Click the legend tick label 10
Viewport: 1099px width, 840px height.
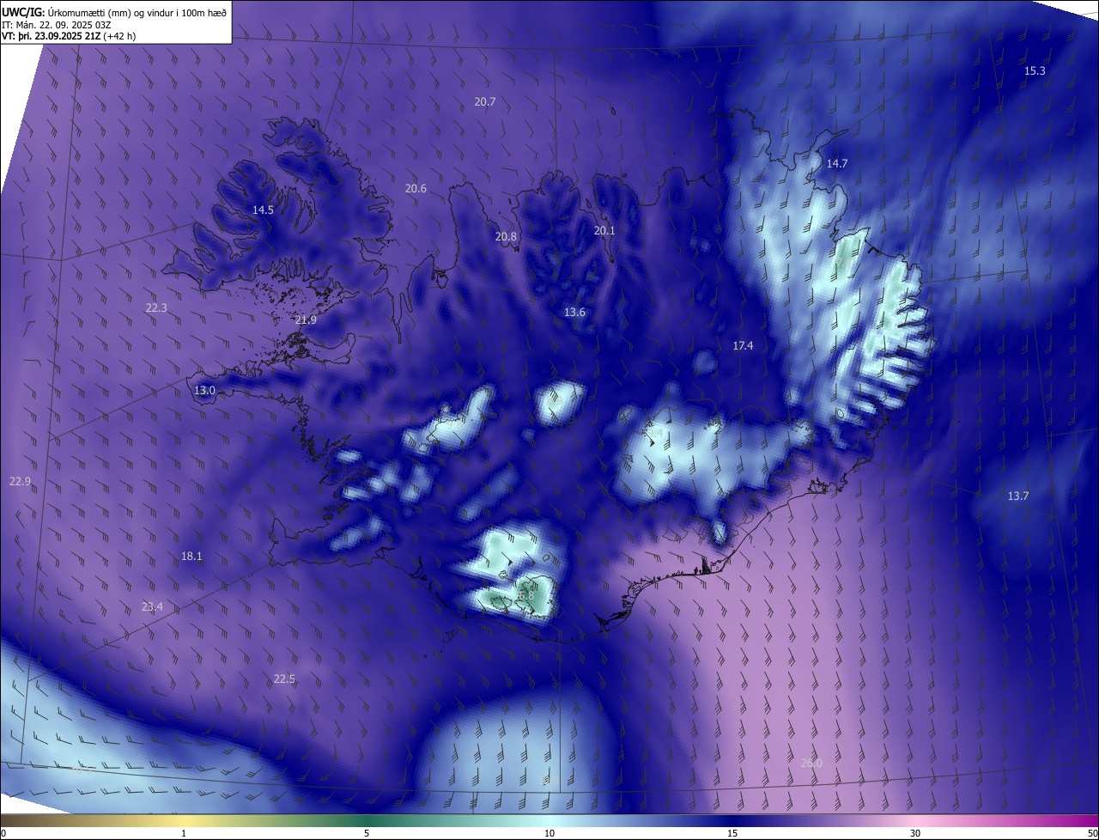coord(549,833)
